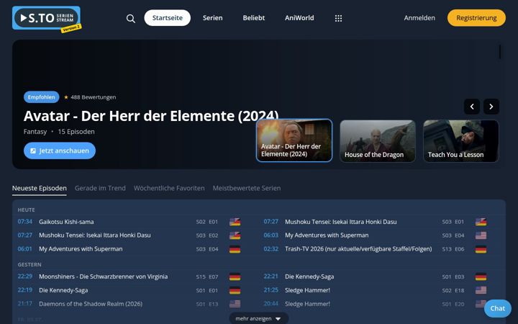
Task: Click the flag beside Mushoku Tensei S03 E01
Action: [x=481, y=222]
